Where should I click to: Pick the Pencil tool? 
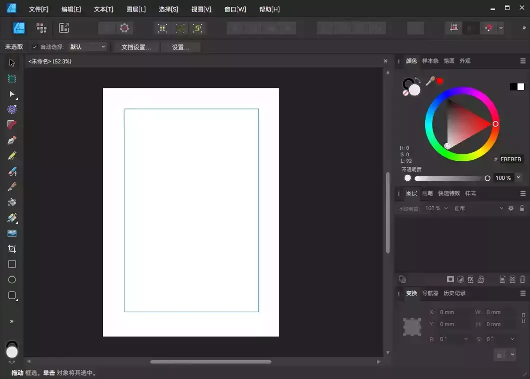click(x=12, y=156)
